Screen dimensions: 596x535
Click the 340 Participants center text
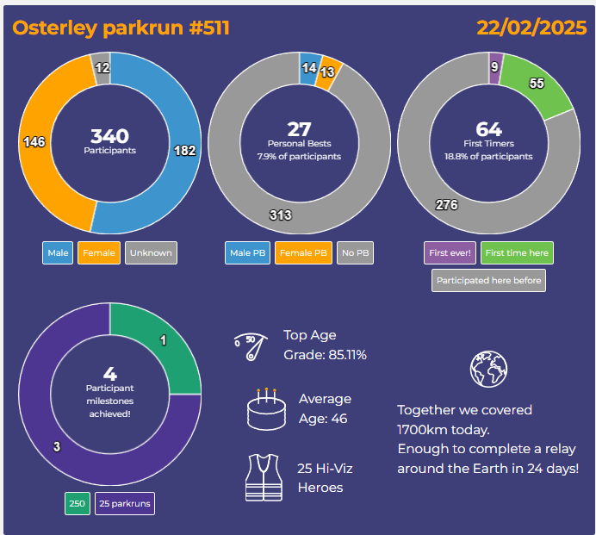[x=110, y=140]
